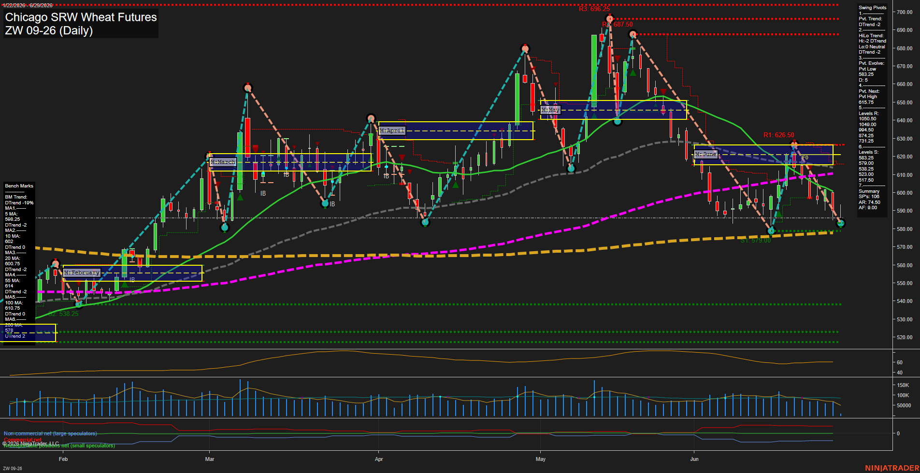The height and width of the screenshot is (473, 920).
Task: Select the '5 MA:' benchmark entry
Action: point(11,214)
